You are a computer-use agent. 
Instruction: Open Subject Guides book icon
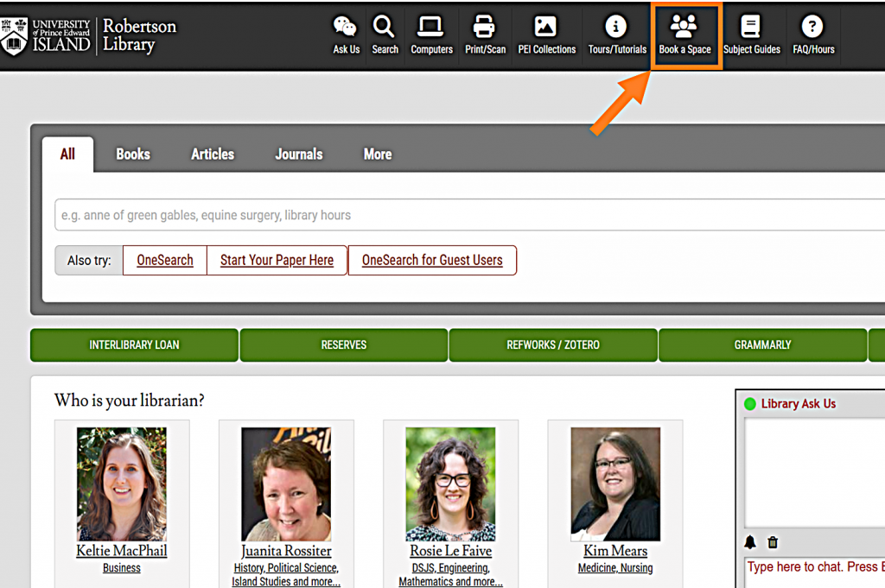coord(751,28)
